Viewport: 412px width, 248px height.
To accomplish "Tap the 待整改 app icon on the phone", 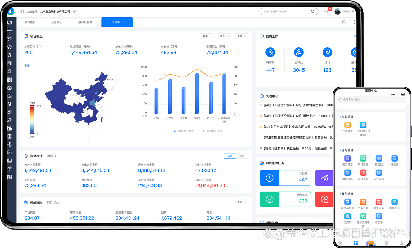I will (x=379, y=158).
